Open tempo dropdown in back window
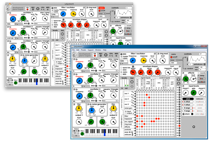Screen dimensions: 209x141 (102, 14)
